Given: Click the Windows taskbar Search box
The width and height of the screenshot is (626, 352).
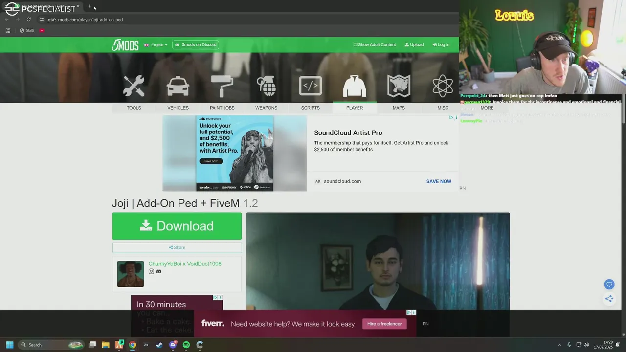Looking at the screenshot, I should 51,345.
